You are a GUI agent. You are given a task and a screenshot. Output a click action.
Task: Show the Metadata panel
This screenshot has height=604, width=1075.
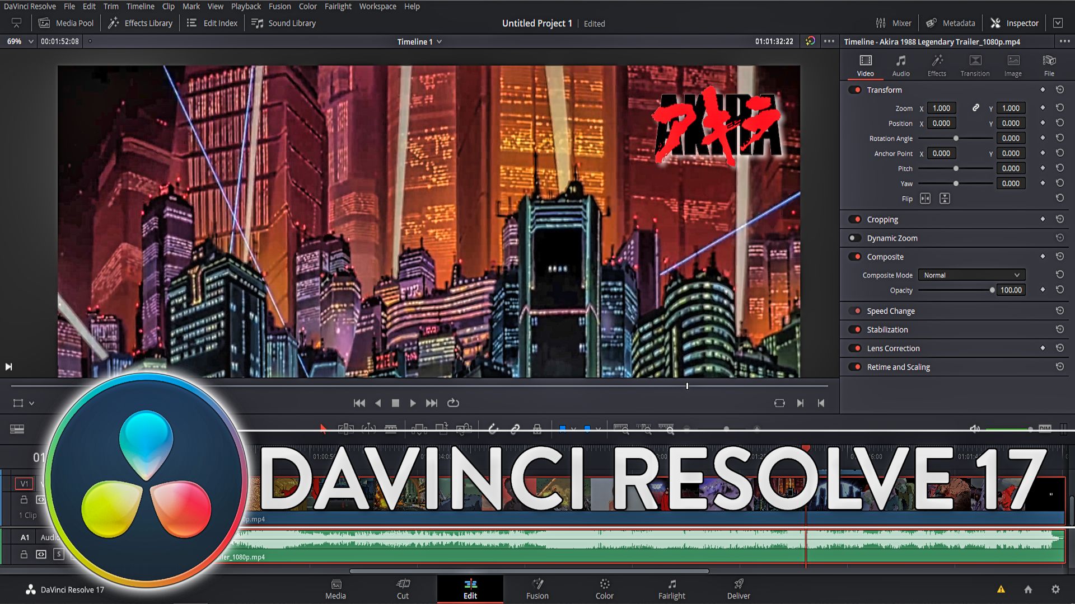click(950, 23)
